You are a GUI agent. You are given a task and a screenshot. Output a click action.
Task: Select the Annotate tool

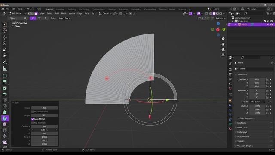[x=5, y=62]
